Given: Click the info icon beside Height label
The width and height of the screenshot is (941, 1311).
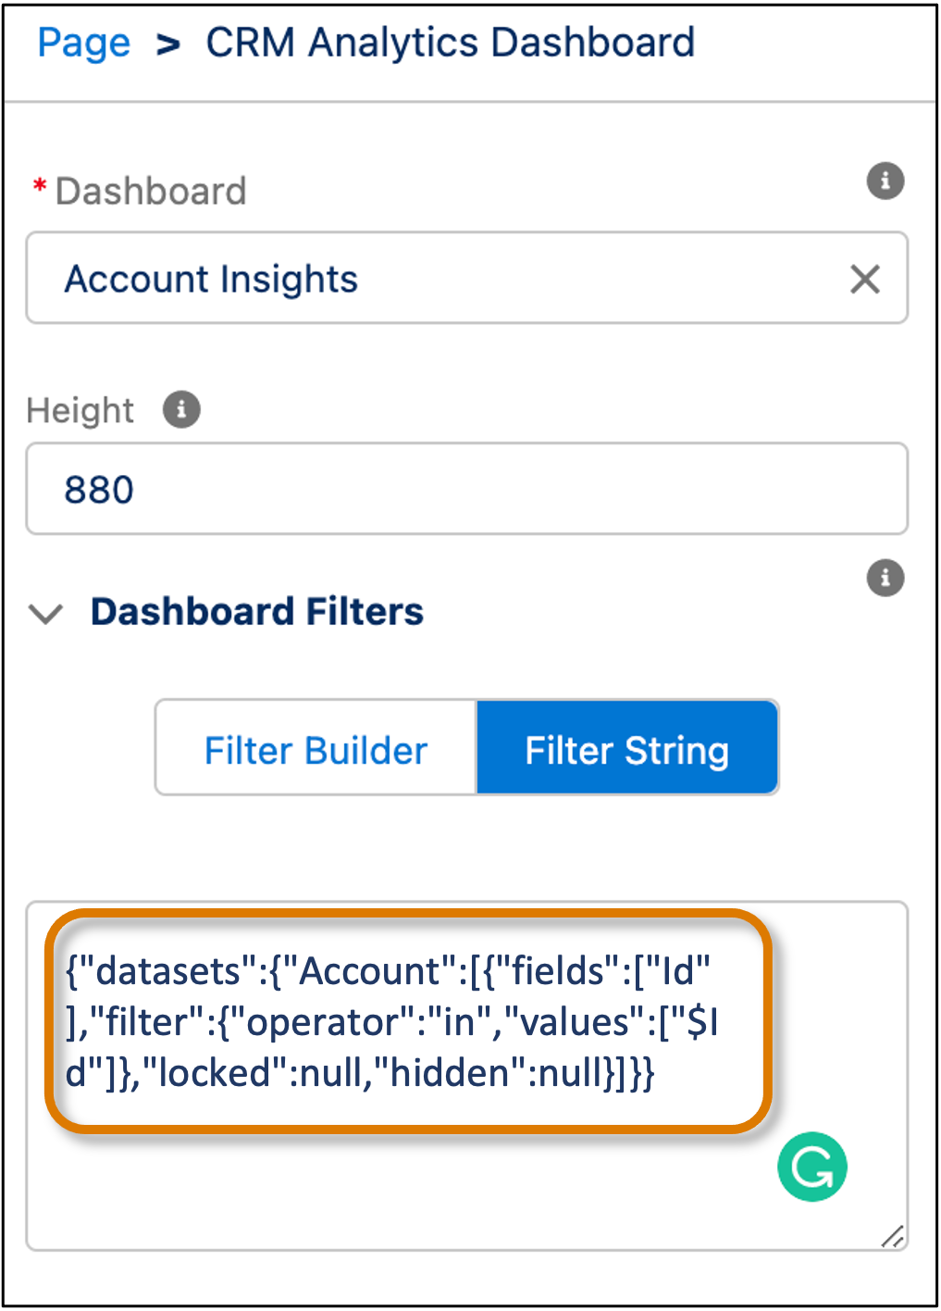Looking at the screenshot, I should (x=181, y=409).
